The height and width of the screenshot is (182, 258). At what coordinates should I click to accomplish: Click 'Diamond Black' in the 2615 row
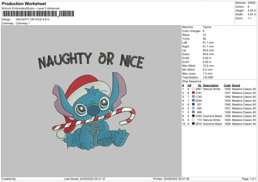(212, 124)
